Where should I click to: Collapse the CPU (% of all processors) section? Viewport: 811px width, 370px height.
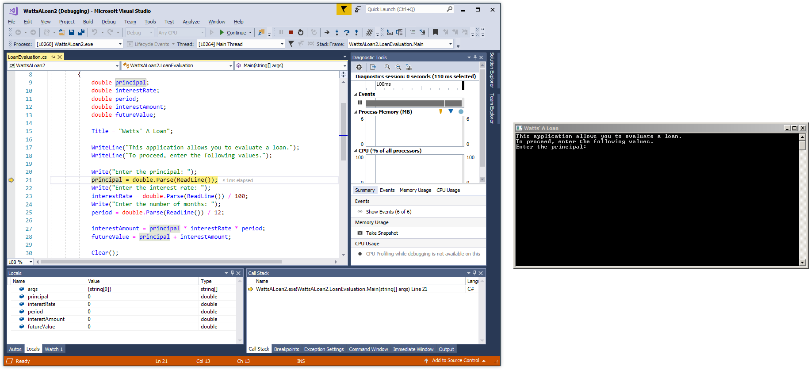coord(356,151)
